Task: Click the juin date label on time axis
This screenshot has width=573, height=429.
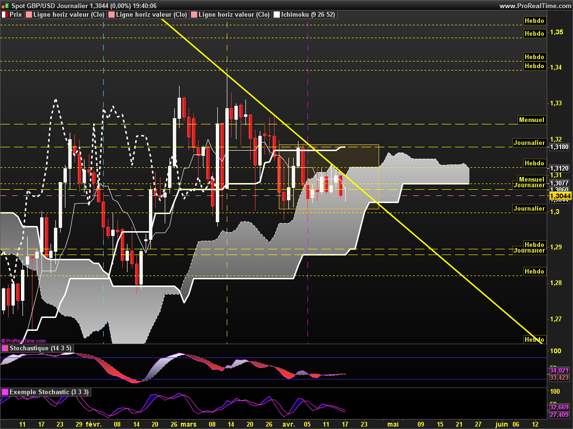Action: [x=502, y=424]
